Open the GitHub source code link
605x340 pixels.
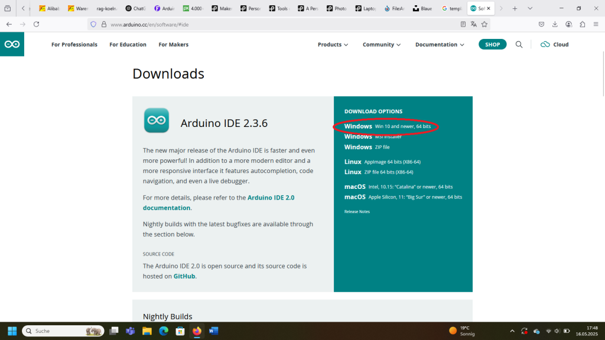point(184,276)
